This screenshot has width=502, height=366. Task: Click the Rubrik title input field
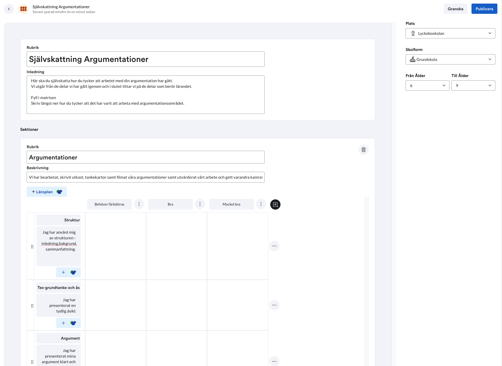point(145,59)
